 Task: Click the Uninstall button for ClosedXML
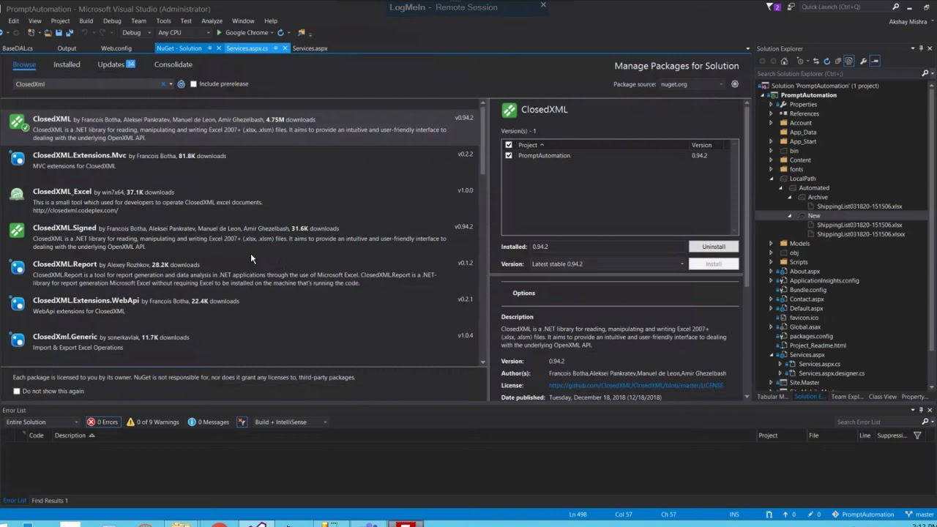coord(713,247)
